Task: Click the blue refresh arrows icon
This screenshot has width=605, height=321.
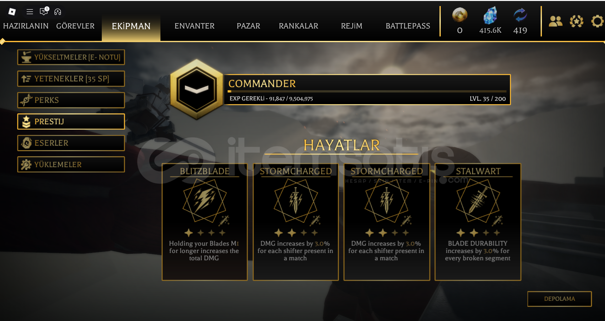Action: coord(520,15)
